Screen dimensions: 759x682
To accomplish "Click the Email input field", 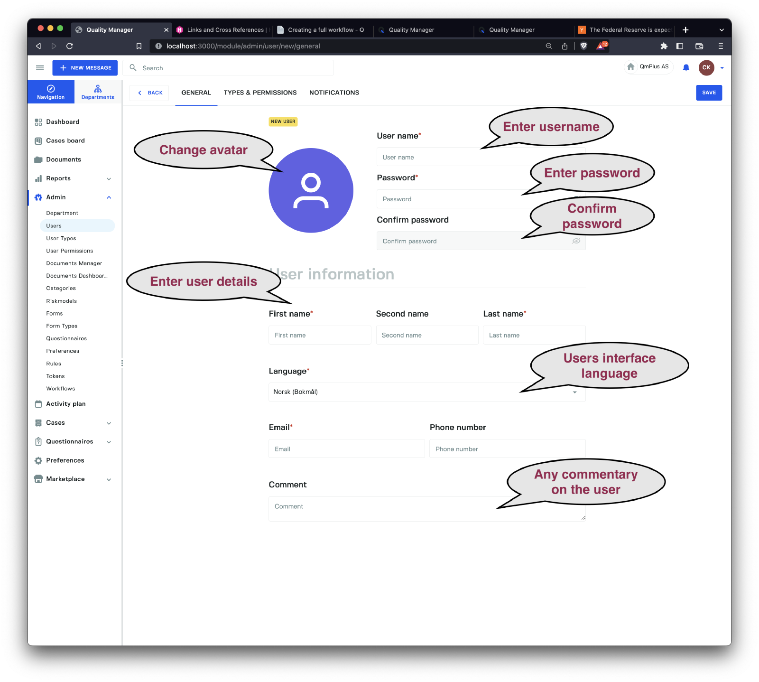I will click(x=346, y=449).
